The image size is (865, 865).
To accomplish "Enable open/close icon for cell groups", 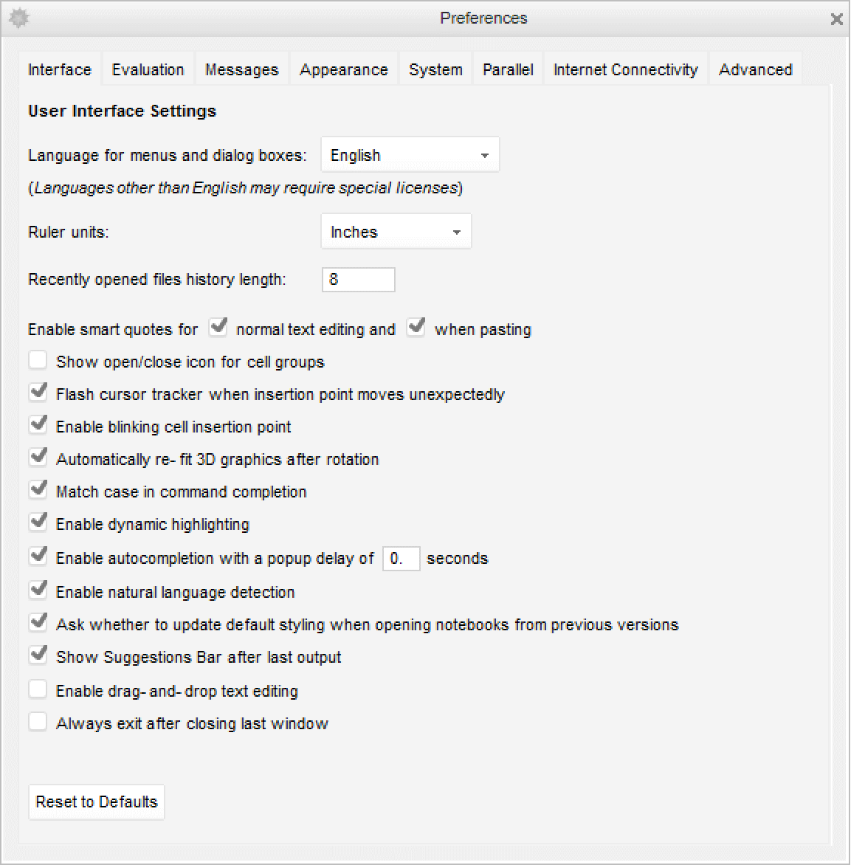I will pyautogui.click(x=38, y=361).
